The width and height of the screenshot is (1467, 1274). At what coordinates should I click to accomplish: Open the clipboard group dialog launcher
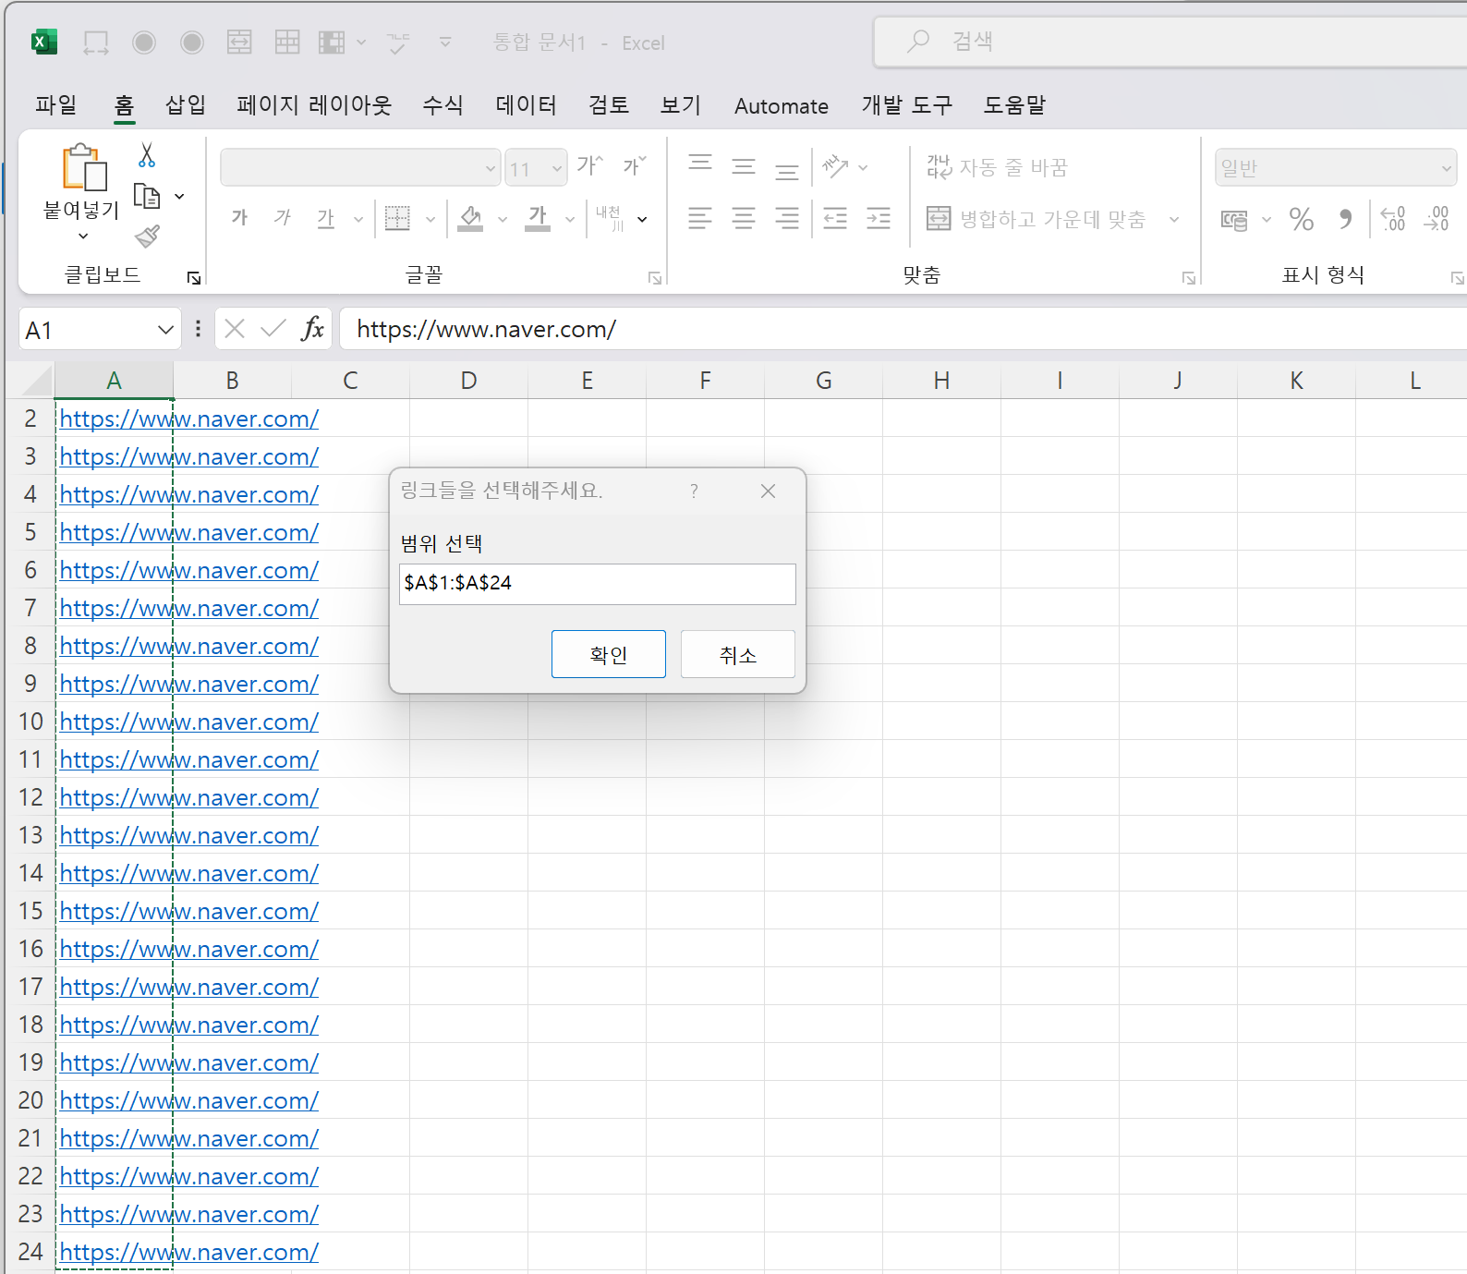pos(194,278)
